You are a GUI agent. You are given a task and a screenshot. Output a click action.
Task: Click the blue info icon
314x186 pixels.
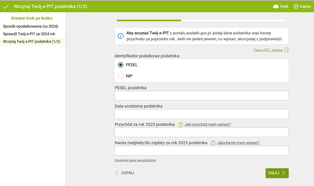point(121,36)
